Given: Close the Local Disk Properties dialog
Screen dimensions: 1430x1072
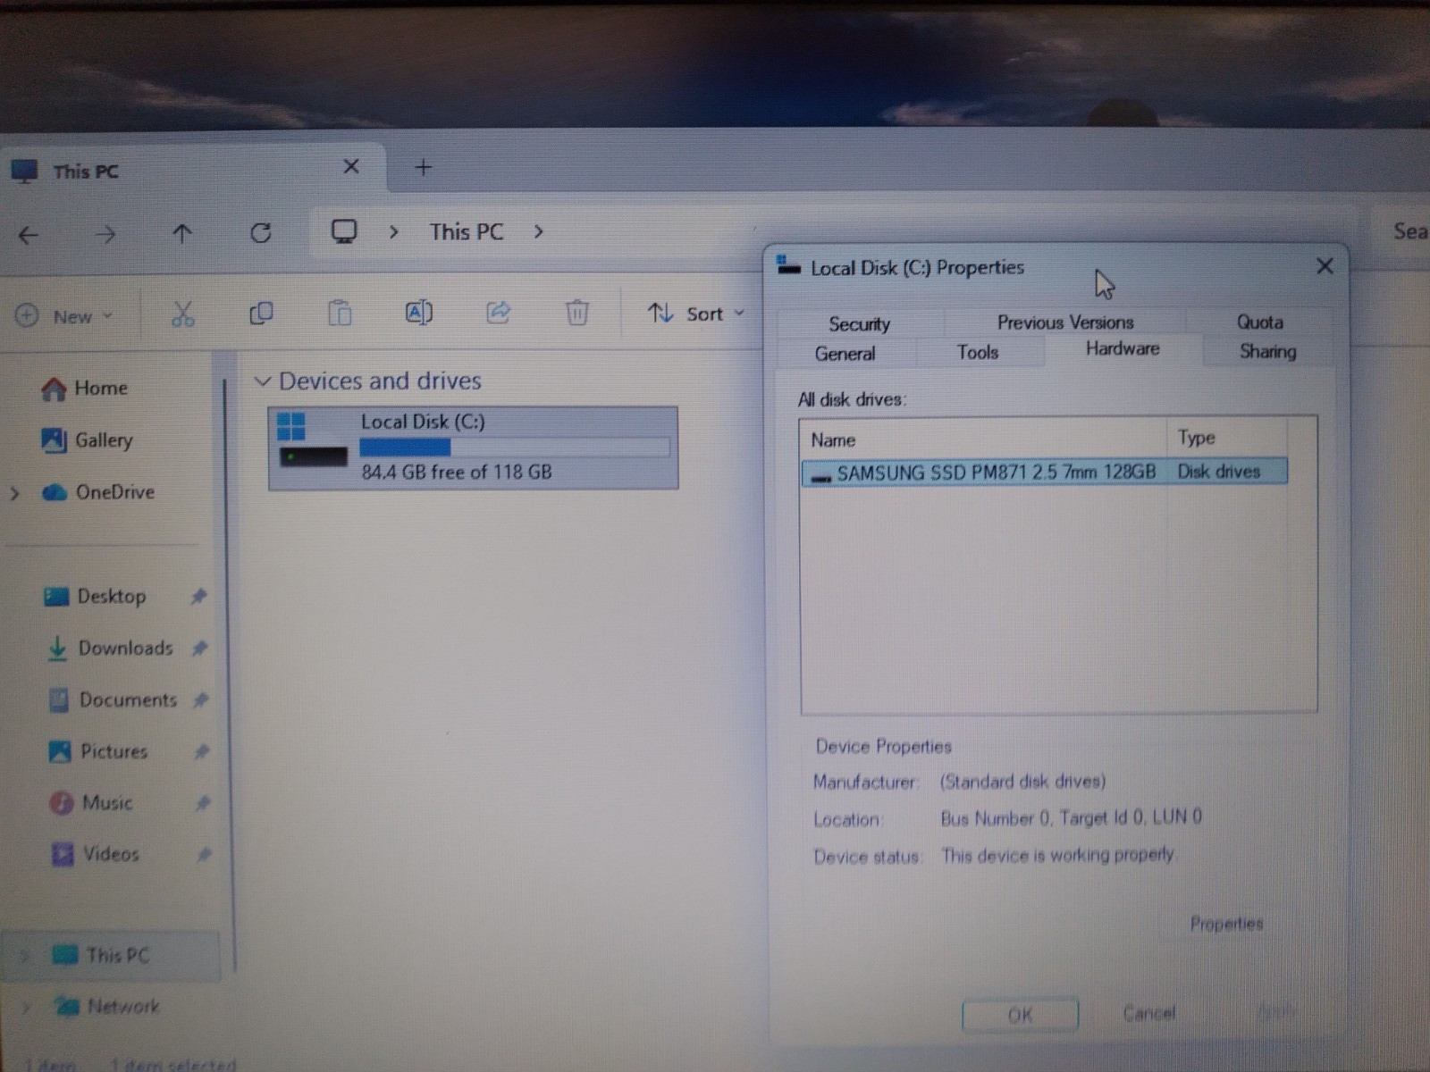Looking at the screenshot, I should tap(1325, 266).
